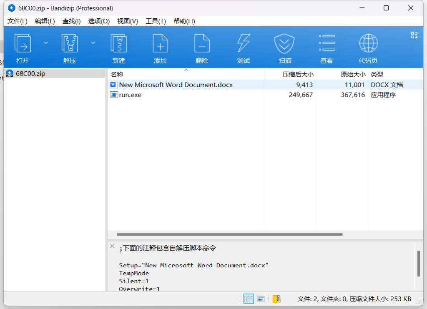The height and width of the screenshot is (309, 427).
Task: Switch to details list view in status bar
Action: click(x=249, y=299)
